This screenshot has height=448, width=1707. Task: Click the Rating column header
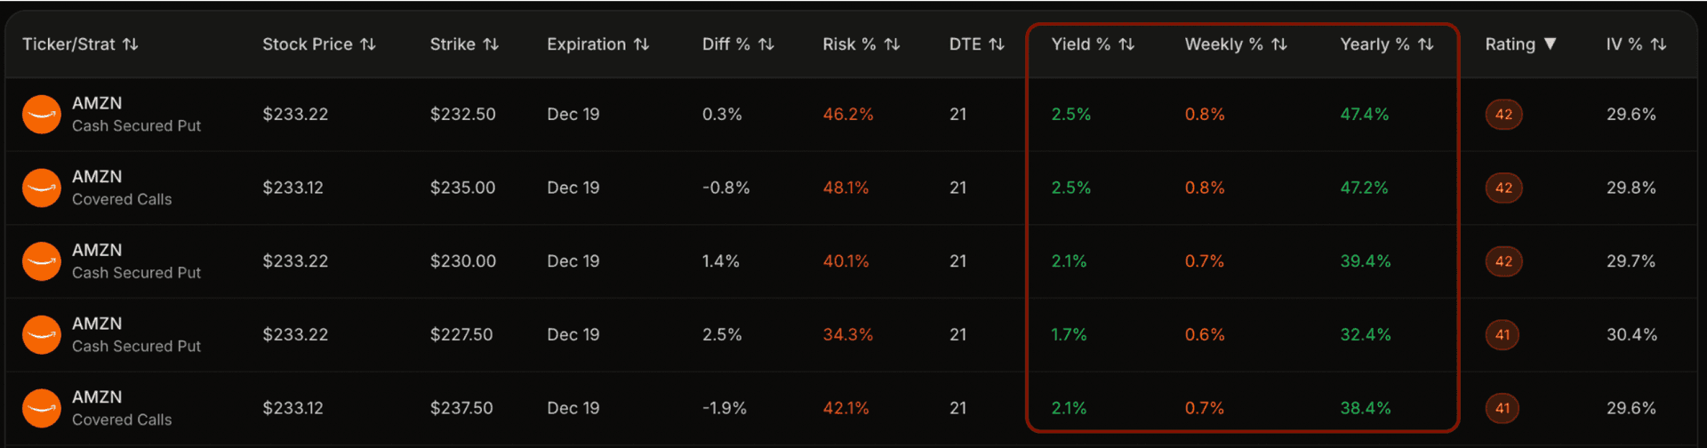click(1510, 44)
